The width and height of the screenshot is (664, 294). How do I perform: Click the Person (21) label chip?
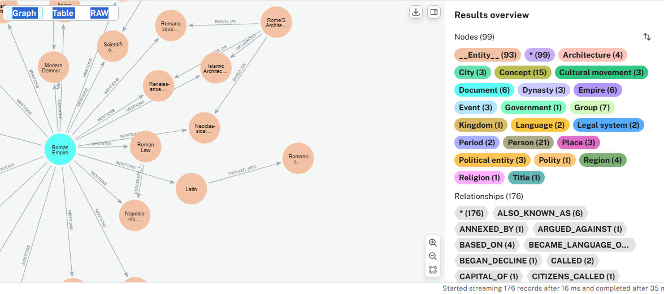coord(527,142)
